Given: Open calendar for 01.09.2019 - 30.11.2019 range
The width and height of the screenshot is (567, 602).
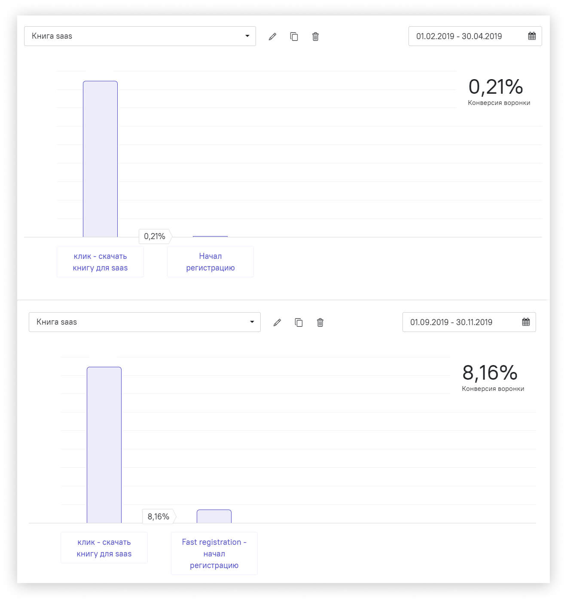Looking at the screenshot, I should (526, 322).
